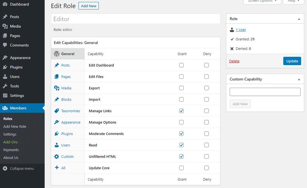Click the plug icon in Plugins capabilities tab
This screenshot has height=188, width=307.
(x=57, y=134)
